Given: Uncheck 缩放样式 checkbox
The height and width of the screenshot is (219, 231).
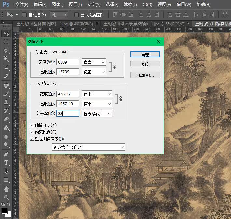Looking at the screenshot, I should pyautogui.click(x=32, y=125).
